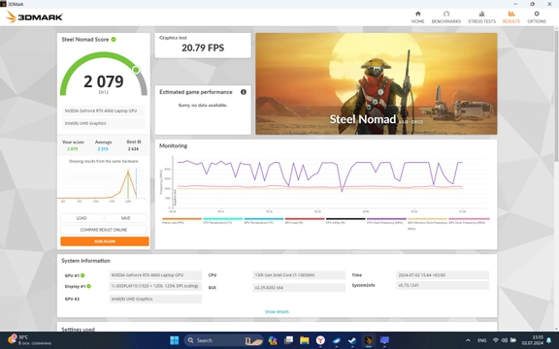Screen dimensions: 559x349
Task: Click the orange Run Again button
Action: tap(105, 241)
